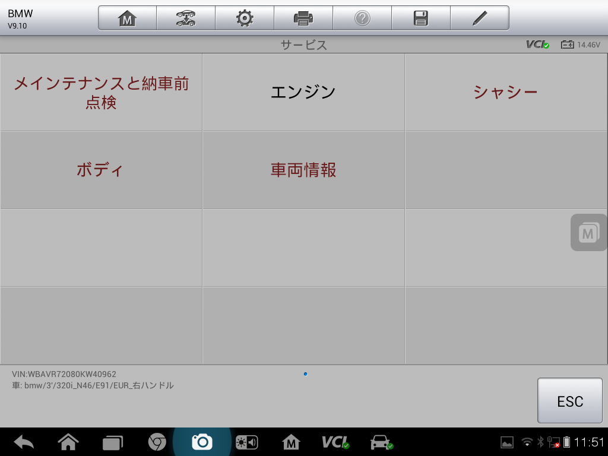Open the Shop Manager car icon
The width and height of the screenshot is (608, 456).
coord(381,442)
